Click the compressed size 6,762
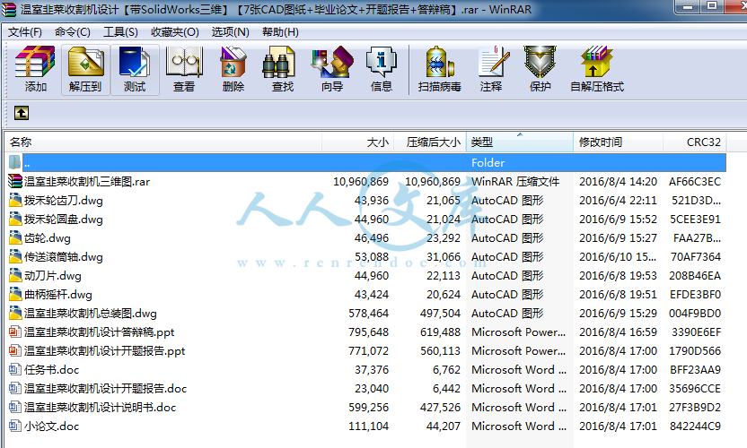Screen dimensions: 747x448 (x=446, y=369)
